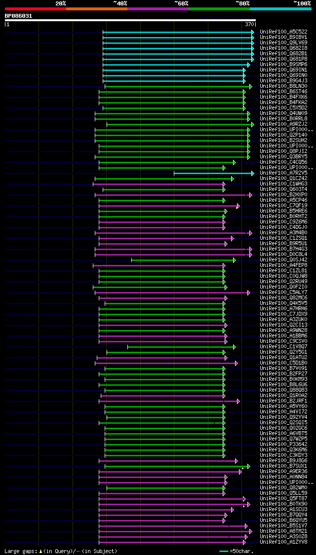The width and height of the screenshot is (316, 555).
Task: Select the UniRef100_A7R2V5 label
Action: pyautogui.click(x=283, y=173)
